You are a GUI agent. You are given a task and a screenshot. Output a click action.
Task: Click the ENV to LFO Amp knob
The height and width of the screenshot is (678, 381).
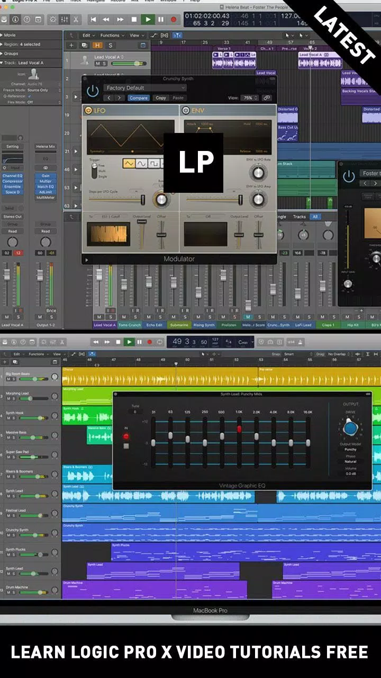pos(258,199)
